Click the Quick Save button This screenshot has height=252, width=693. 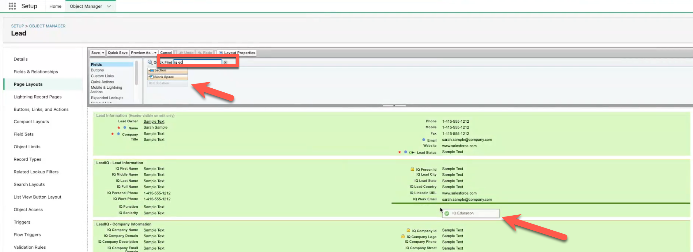pos(118,53)
